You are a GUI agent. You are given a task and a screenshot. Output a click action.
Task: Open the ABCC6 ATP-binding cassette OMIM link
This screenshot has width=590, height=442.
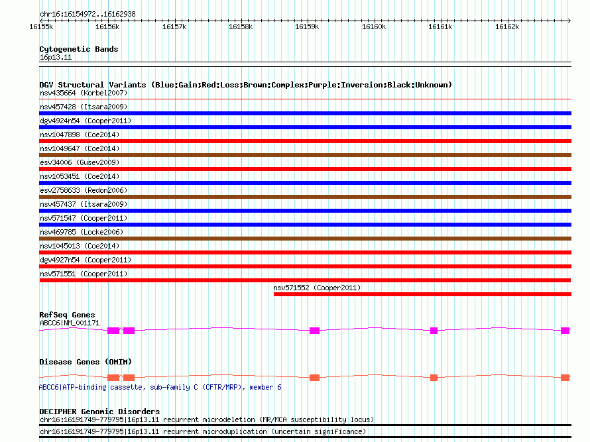point(160,387)
